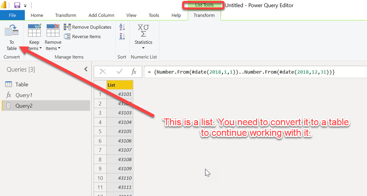Click Remove Duplicates
Viewport: 367px width, 196px height.
coord(87,27)
